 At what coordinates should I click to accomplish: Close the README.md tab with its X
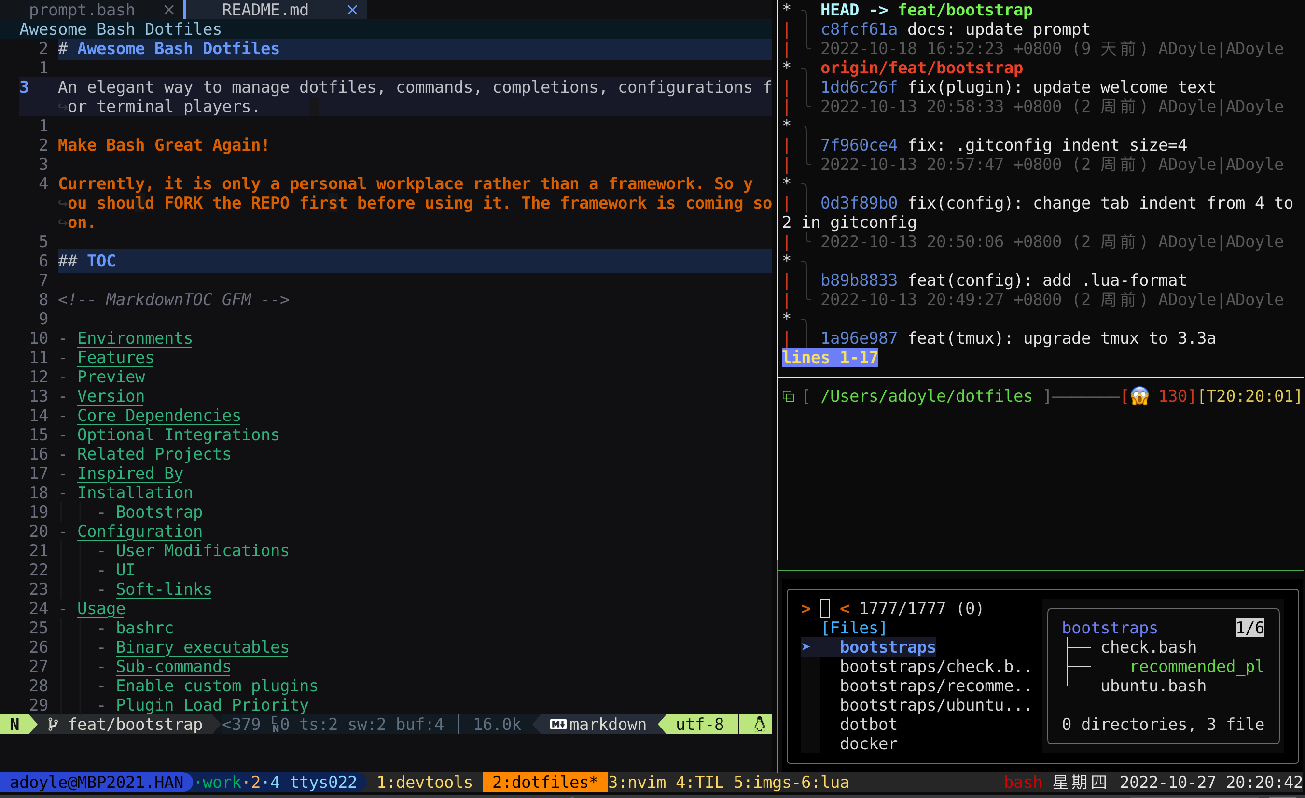click(x=352, y=10)
